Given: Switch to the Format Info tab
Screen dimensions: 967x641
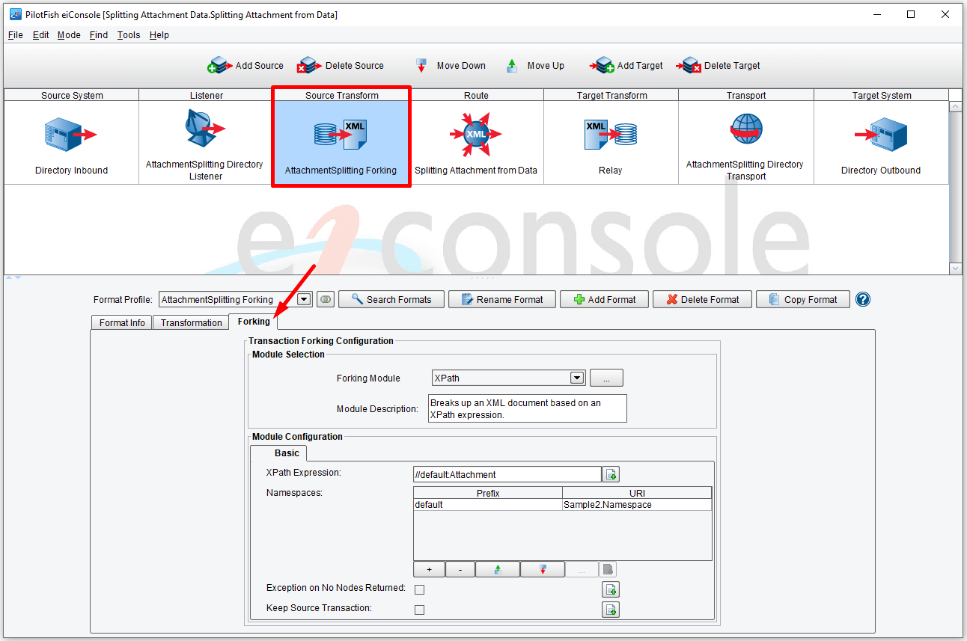Looking at the screenshot, I should (122, 322).
